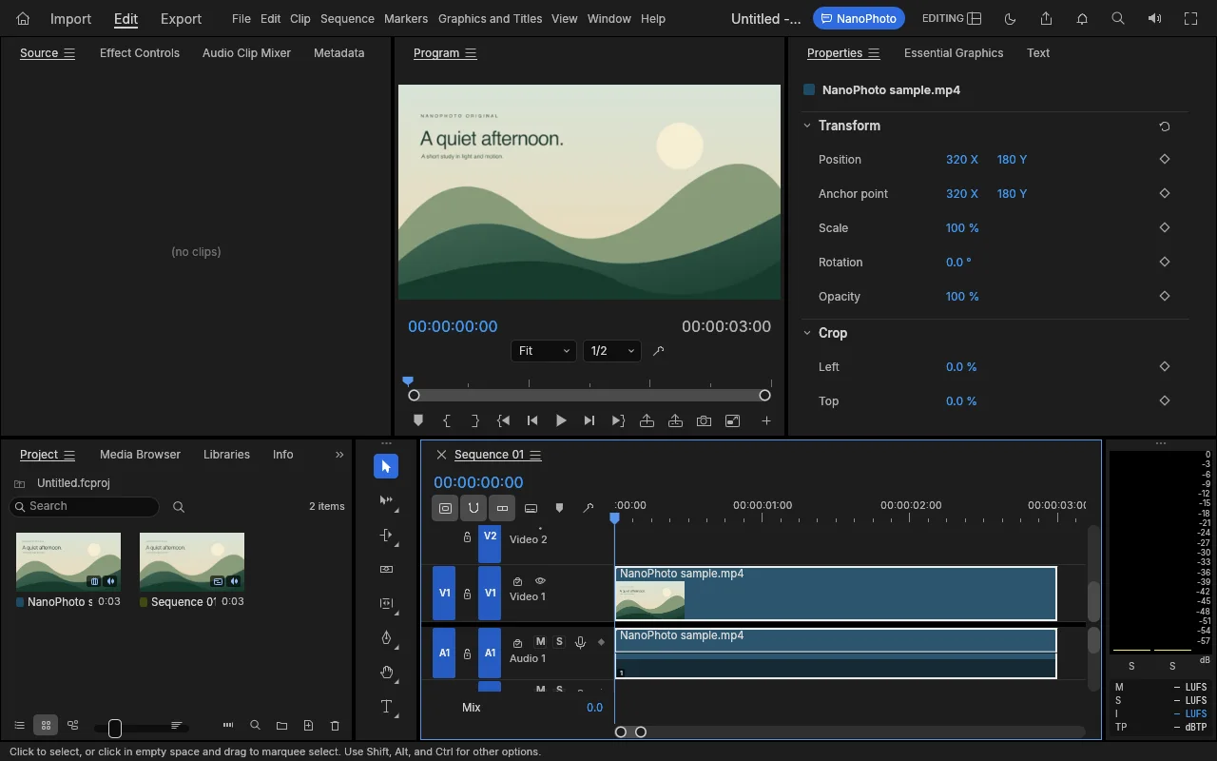Viewport: 1217px width, 761px height.
Task: Select the Pen tool
Action: coord(386,638)
